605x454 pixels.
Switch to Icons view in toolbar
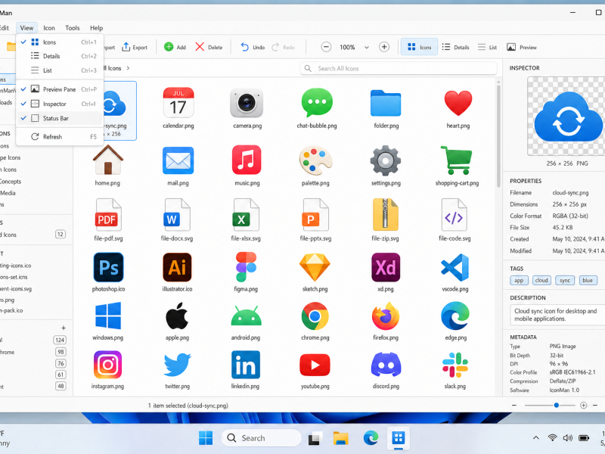[419, 47]
